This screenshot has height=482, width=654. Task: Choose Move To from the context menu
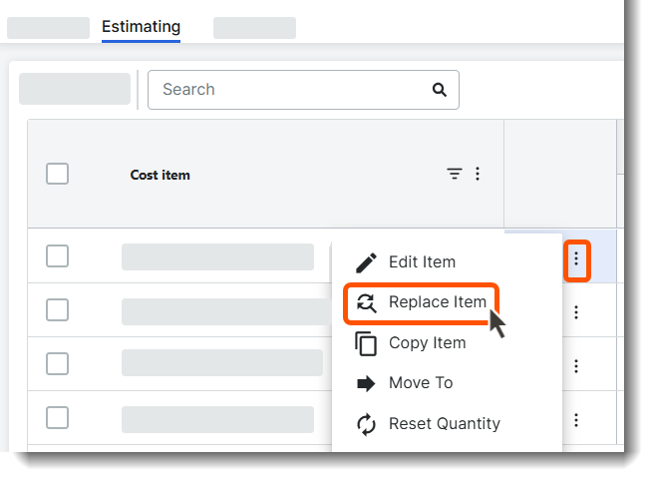click(447, 383)
